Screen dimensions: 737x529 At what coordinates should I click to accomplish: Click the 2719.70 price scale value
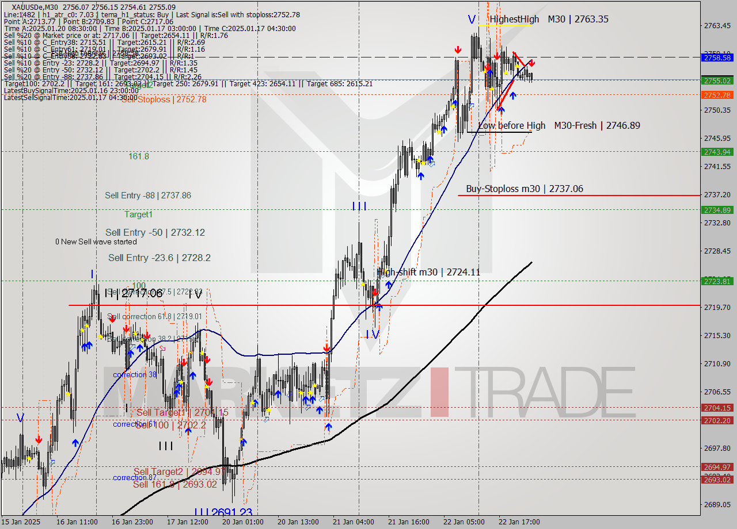(x=717, y=308)
